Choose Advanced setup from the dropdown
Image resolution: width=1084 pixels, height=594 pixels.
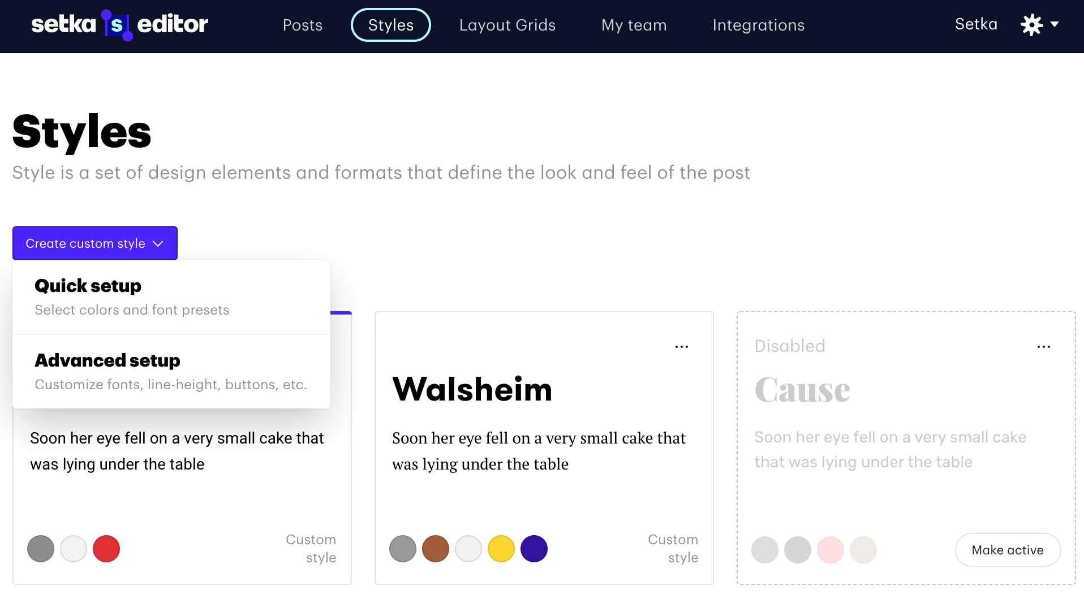pyautogui.click(x=171, y=372)
